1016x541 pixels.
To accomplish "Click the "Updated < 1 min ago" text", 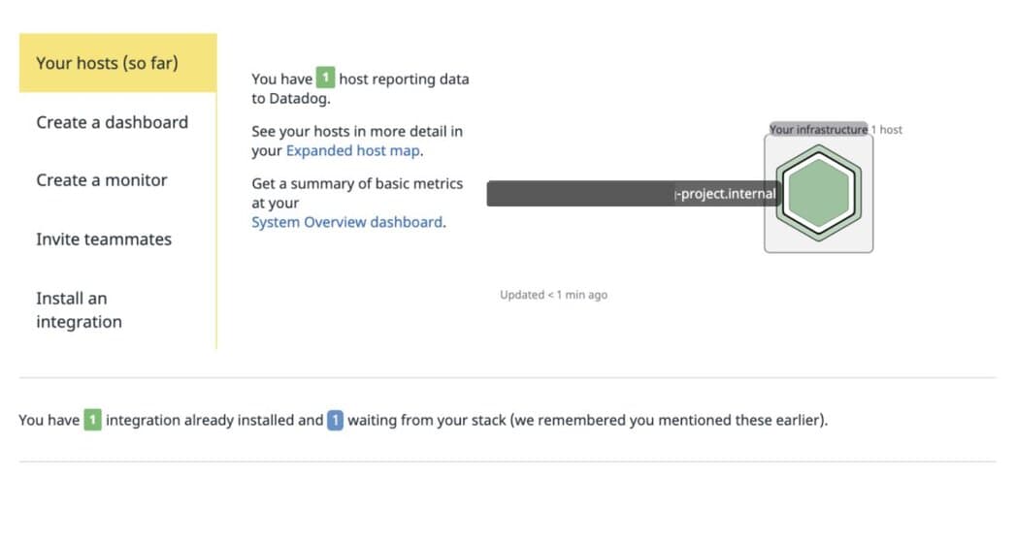I will 553,295.
